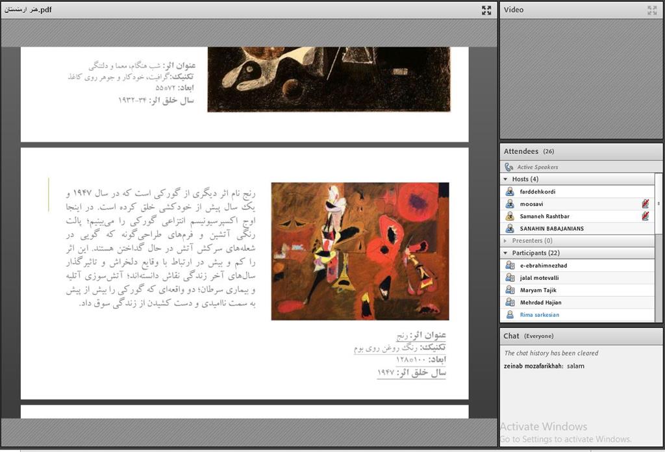Image resolution: width=665 pixels, height=452 pixels.
Task: Click 'The chat history has been cleared' notice
Action: point(551,353)
